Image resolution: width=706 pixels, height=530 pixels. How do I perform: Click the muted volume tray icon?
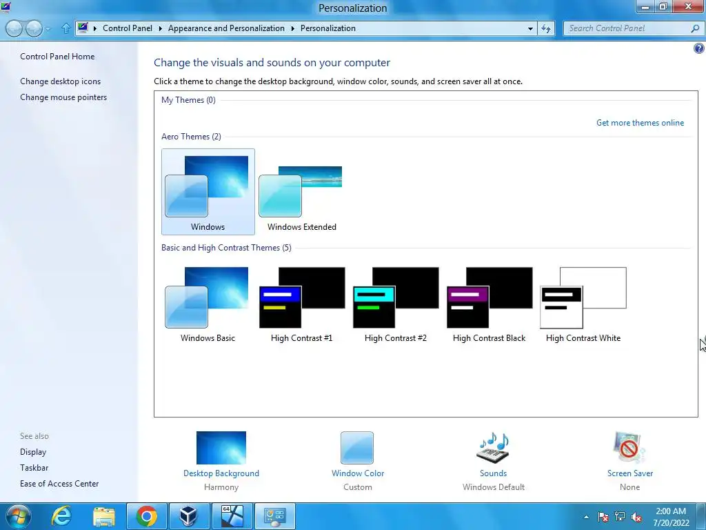[x=636, y=516]
